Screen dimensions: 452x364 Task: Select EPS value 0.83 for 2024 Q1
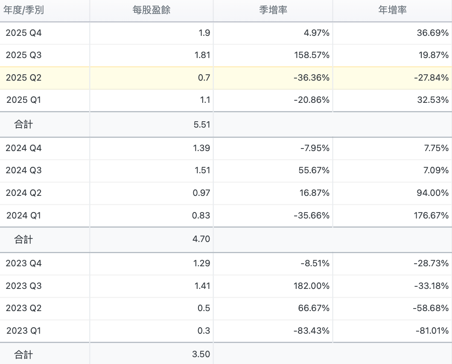point(201,215)
